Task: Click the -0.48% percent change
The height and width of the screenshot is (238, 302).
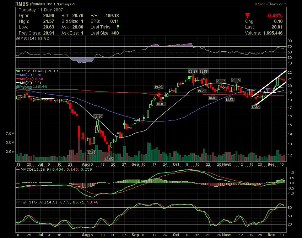Action: (x=274, y=16)
